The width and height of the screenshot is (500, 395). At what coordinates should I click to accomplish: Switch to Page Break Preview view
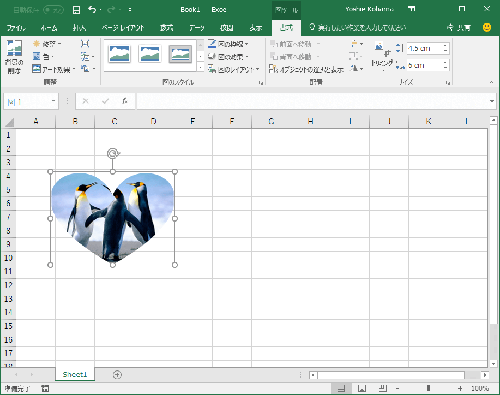pos(382,388)
